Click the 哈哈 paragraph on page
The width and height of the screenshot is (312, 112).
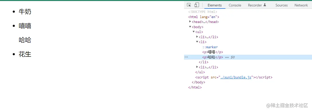click(x=25, y=40)
